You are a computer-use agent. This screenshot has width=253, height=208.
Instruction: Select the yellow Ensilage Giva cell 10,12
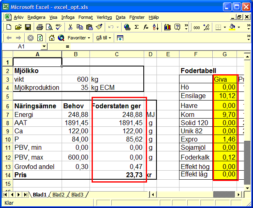coord(225,96)
